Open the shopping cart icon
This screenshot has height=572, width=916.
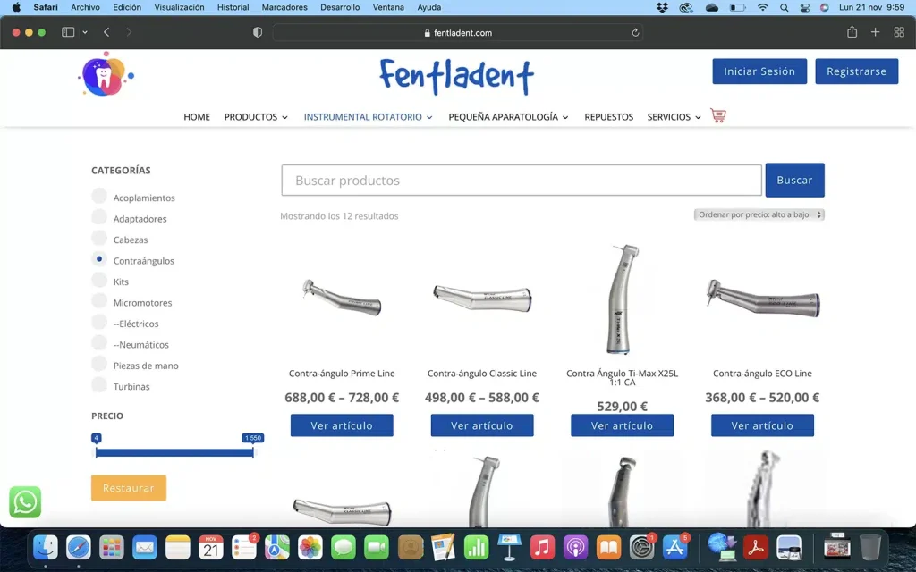point(718,115)
